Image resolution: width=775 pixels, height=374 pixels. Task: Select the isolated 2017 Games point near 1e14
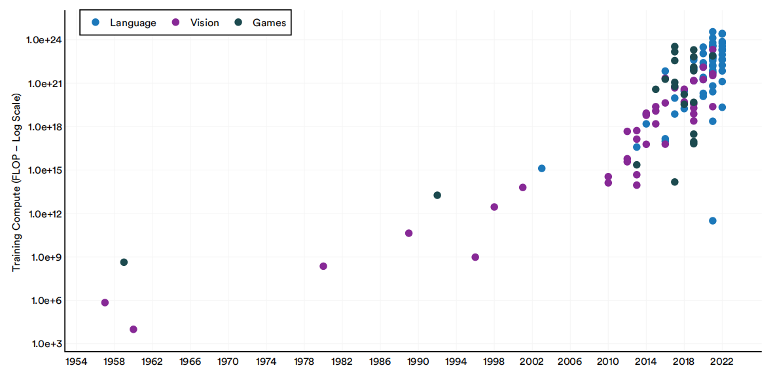(x=675, y=182)
